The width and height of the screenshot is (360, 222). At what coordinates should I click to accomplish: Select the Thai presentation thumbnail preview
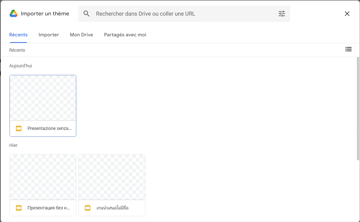[x=112, y=177]
